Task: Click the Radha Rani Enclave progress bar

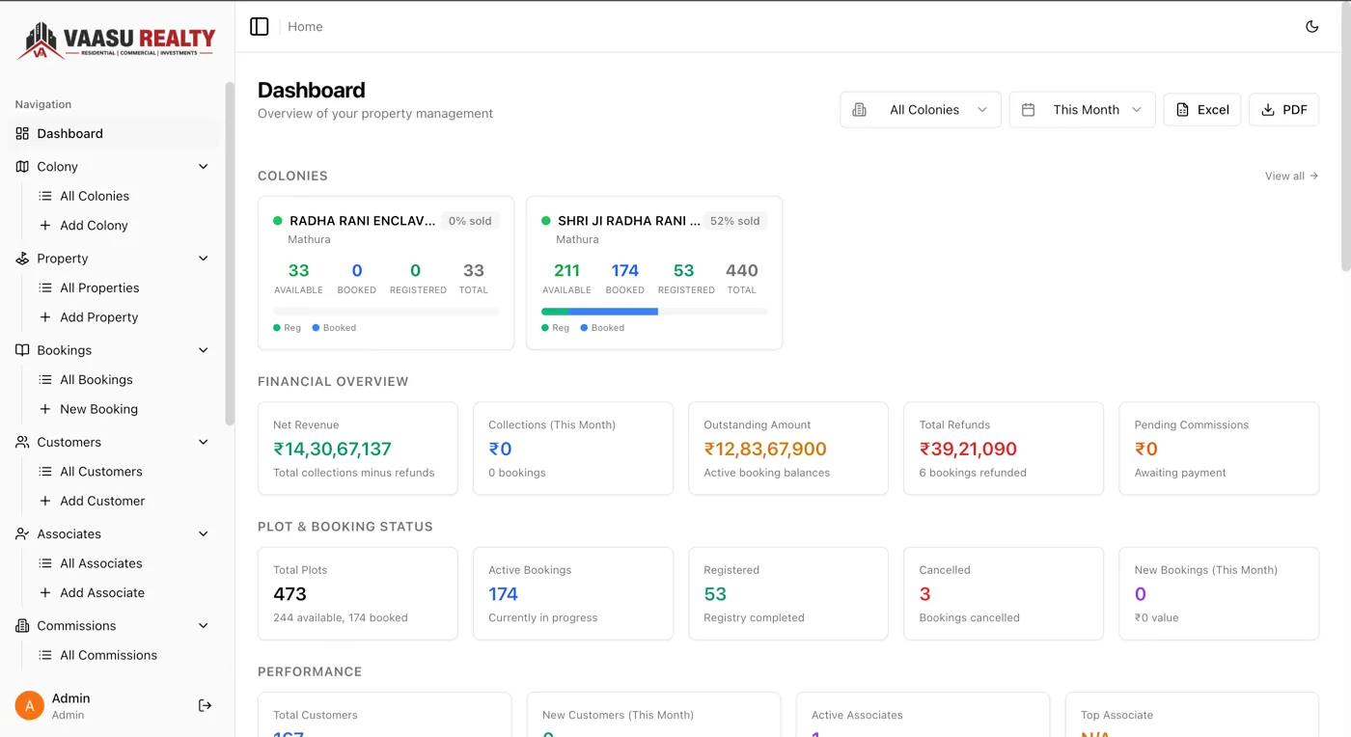Action: [x=386, y=312]
